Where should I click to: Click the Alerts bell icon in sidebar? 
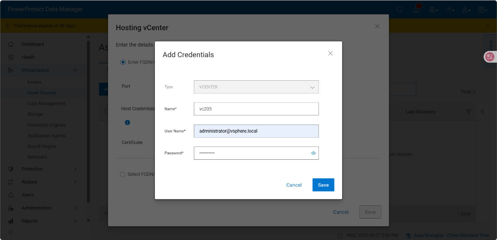(x=11, y=195)
